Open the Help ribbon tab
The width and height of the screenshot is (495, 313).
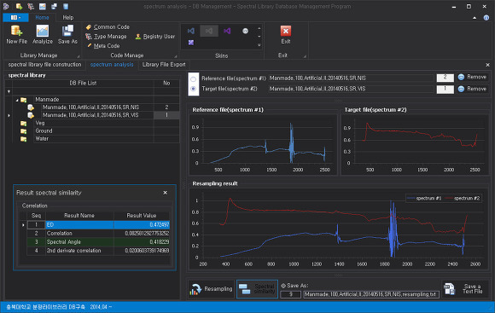68,18
